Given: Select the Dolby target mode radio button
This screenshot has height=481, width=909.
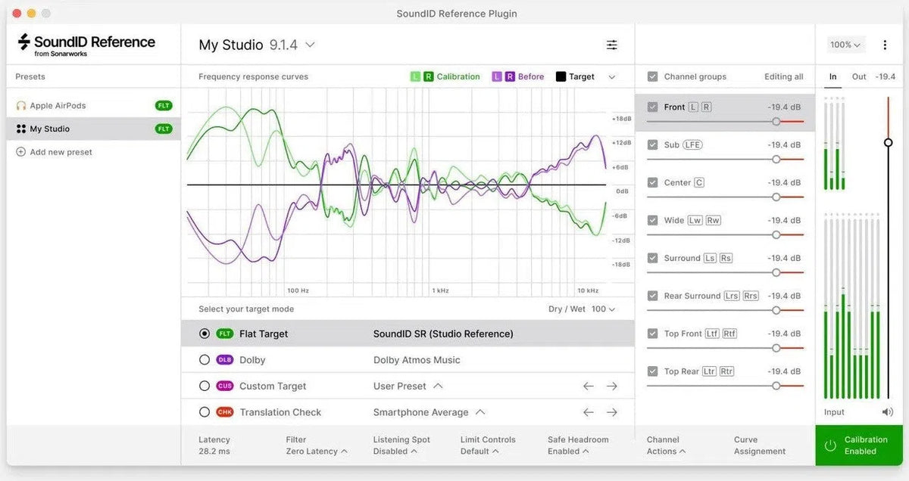Looking at the screenshot, I should (205, 359).
